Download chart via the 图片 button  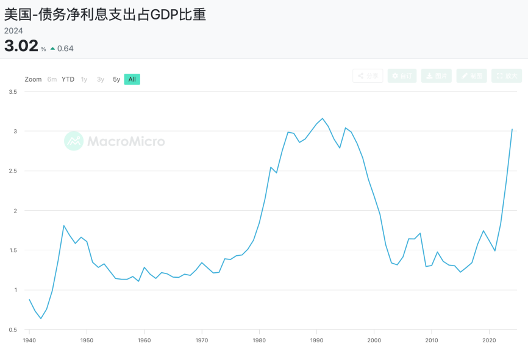(437, 76)
